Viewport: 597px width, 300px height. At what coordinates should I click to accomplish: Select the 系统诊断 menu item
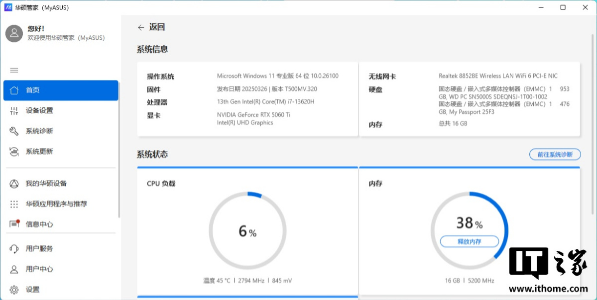click(x=39, y=131)
